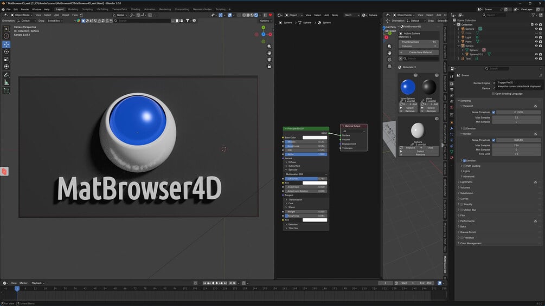545x306 pixels.
Task: Open the Global transform orientation dropdown
Action: (120, 15)
